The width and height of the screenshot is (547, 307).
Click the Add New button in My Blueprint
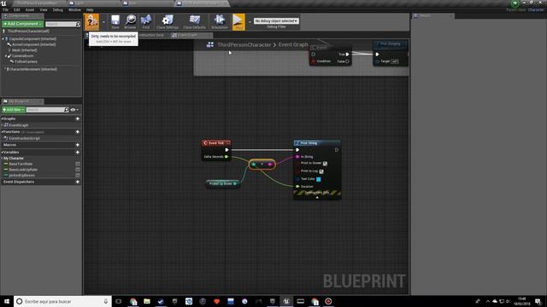tap(14, 110)
